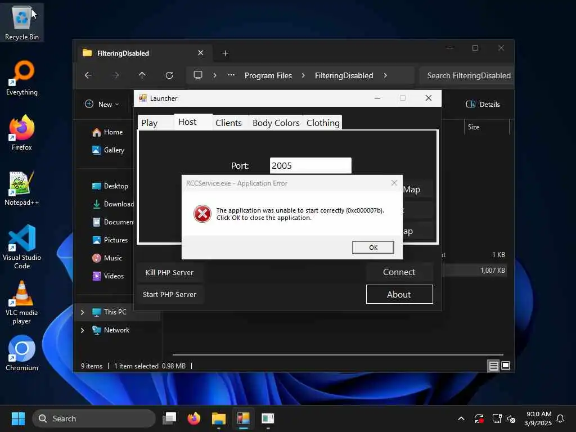Add a new tab in File Explorer
The width and height of the screenshot is (576, 432).
[x=225, y=53]
